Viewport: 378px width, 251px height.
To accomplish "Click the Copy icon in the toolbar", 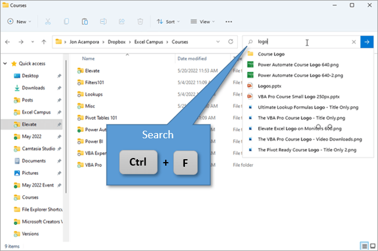I will coord(66,21).
